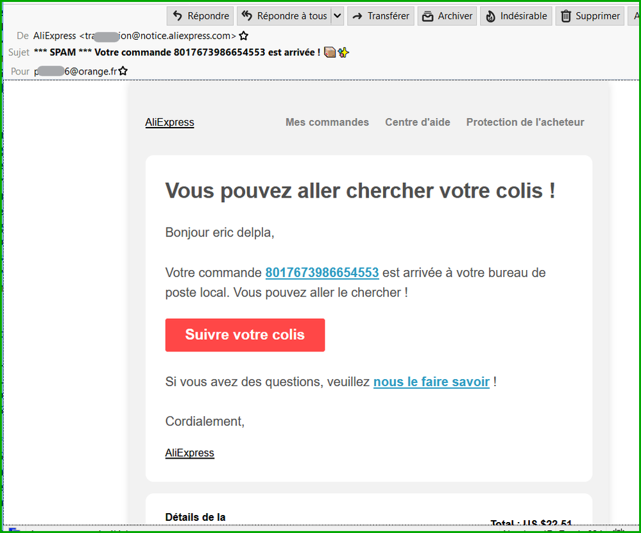Click nous le faire savoir link
Screen dimensions: 641x533
pos(431,382)
